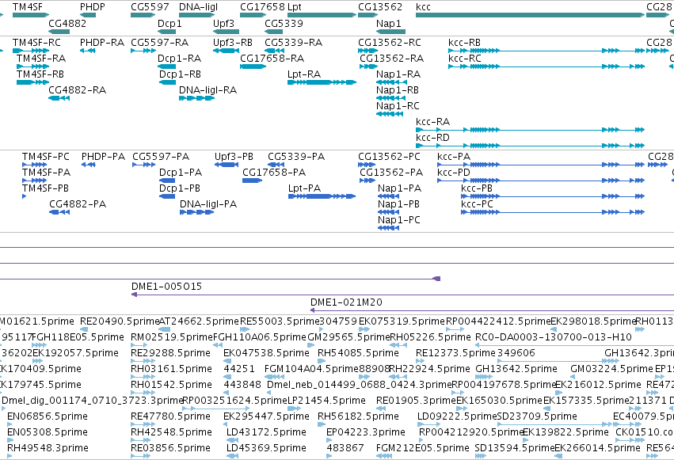Open the Upf3-PB protein feature
This screenshot has width=674, height=460.
(x=227, y=165)
